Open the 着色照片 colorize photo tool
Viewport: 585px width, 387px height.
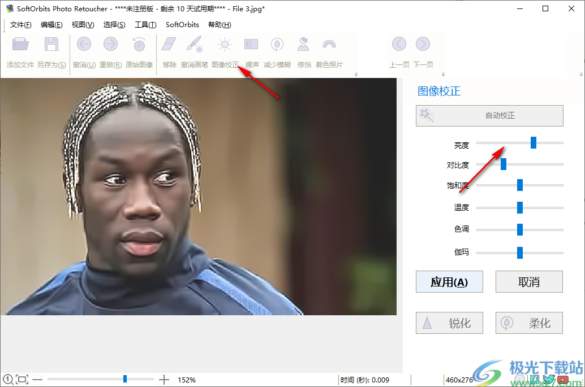pos(328,51)
